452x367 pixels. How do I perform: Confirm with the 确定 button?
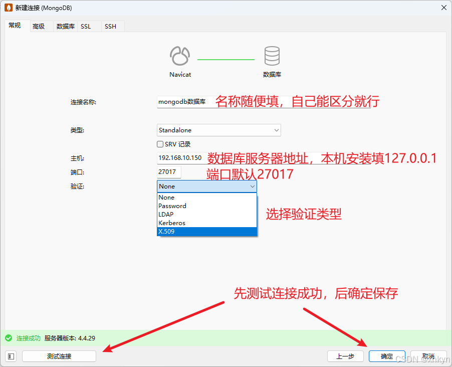(x=387, y=356)
